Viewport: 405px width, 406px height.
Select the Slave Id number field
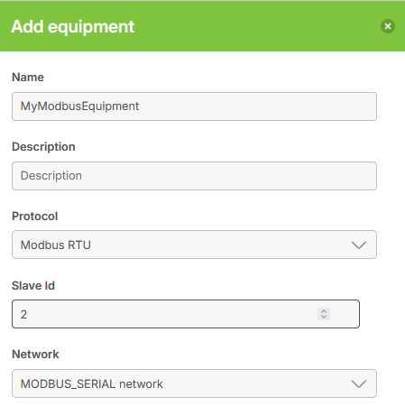(186, 314)
